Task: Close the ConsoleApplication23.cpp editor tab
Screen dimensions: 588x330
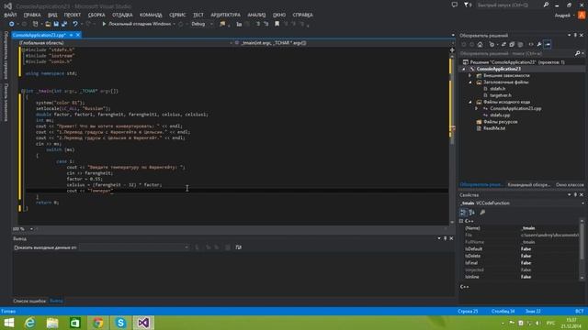Action: 78,35
